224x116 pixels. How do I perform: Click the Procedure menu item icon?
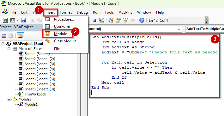[x=47, y=19]
